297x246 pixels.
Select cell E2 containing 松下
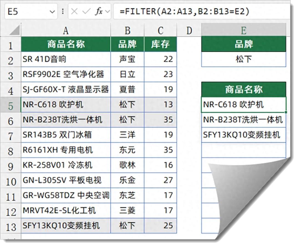click(243, 59)
